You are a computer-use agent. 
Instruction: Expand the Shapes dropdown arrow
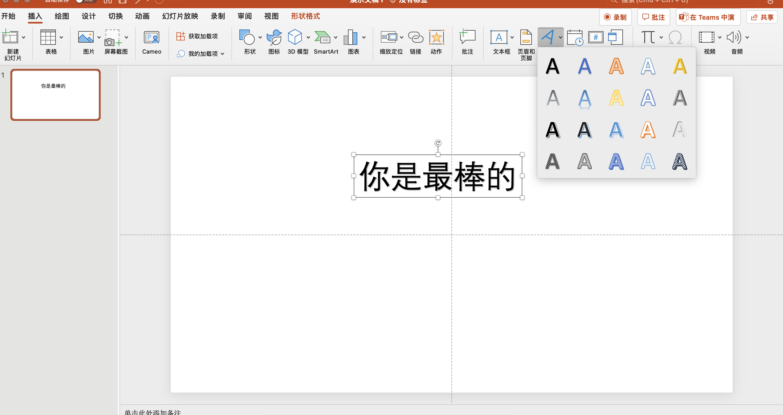click(260, 37)
